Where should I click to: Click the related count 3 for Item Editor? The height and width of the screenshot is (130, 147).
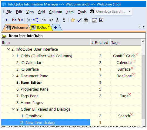click(100, 83)
